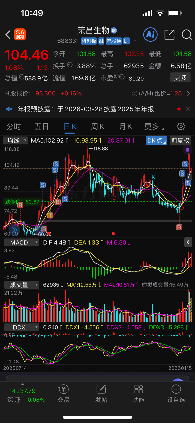The image size is (195, 423).
Task: Tap the 总值 info icon
Action: (22, 77)
